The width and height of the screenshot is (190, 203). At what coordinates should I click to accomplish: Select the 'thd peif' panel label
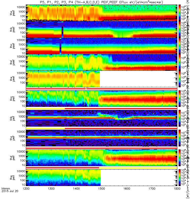pyautogui.click(x=12, y=158)
